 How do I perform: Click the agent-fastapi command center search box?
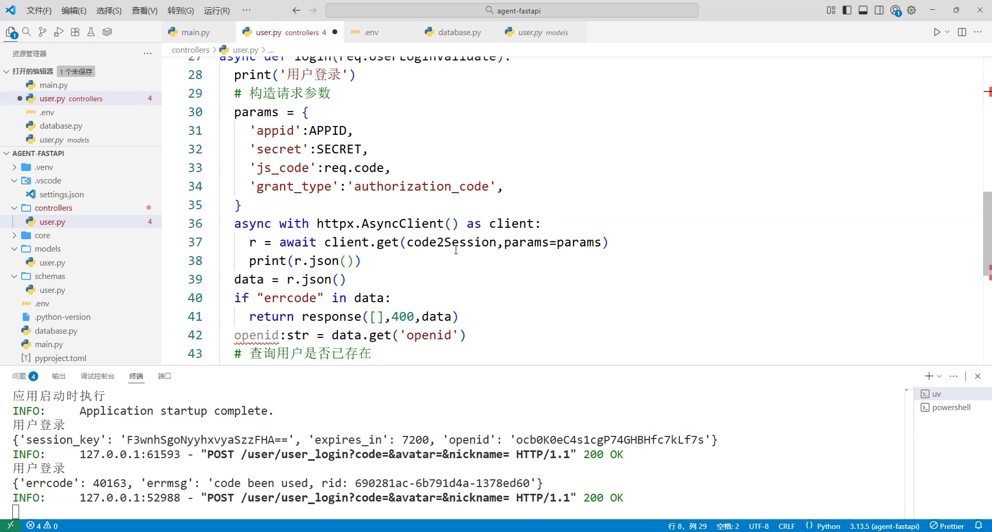click(x=512, y=10)
